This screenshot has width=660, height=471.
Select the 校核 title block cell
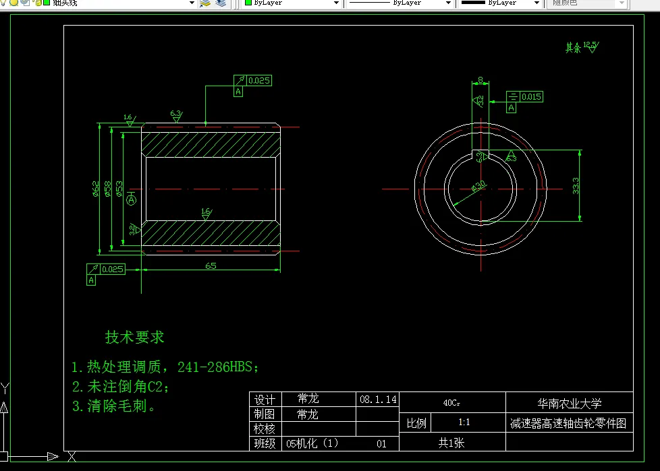pos(265,429)
